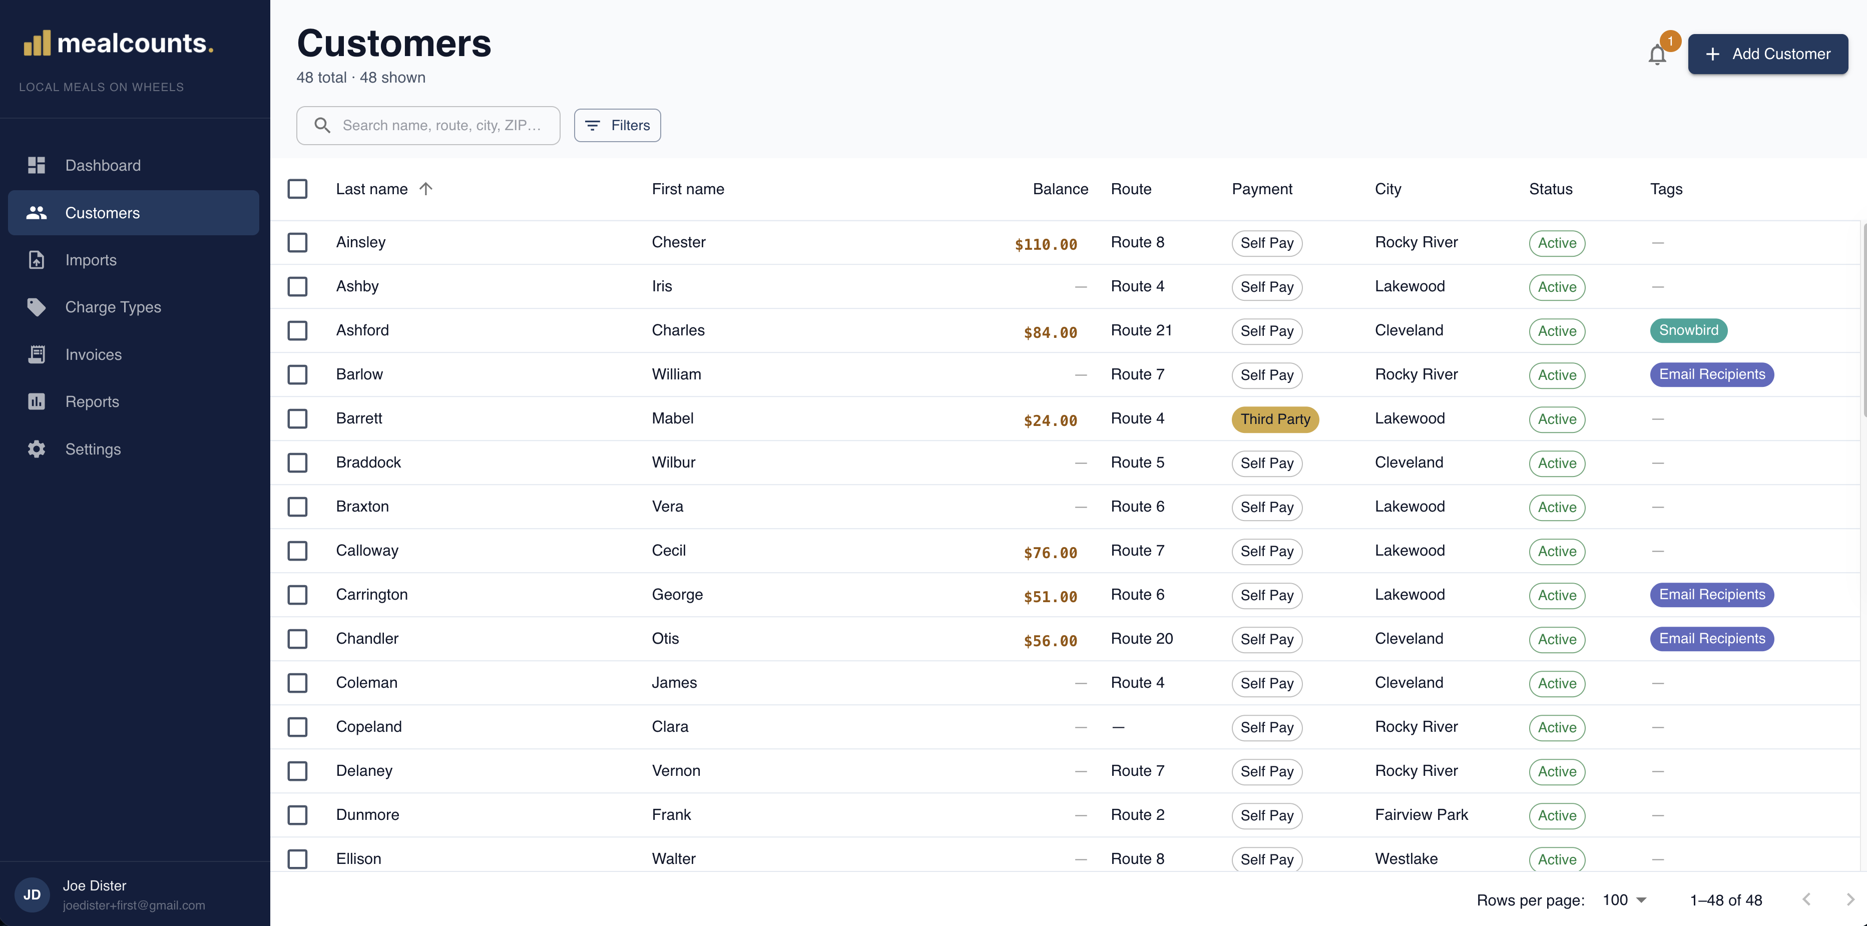Click the sort arrow beside Last name
The height and width of the screenshot is (926, 1867).
tap(425, 189)
